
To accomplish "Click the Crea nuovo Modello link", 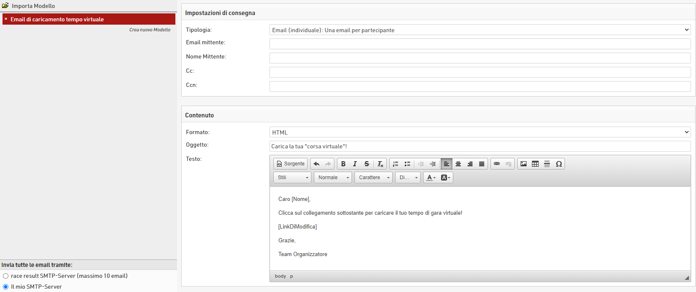I will pyautogui.click(x=150, y=30).
